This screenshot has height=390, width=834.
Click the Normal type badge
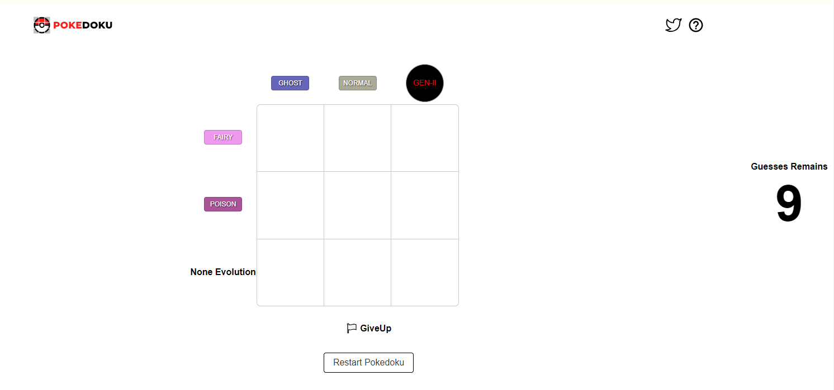point(358,83)
